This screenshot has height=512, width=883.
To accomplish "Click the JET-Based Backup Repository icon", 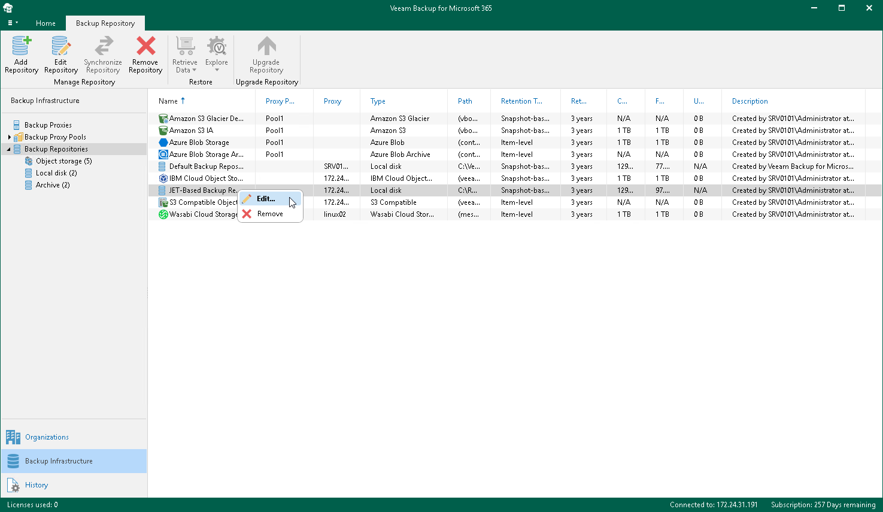I will 162,190.
